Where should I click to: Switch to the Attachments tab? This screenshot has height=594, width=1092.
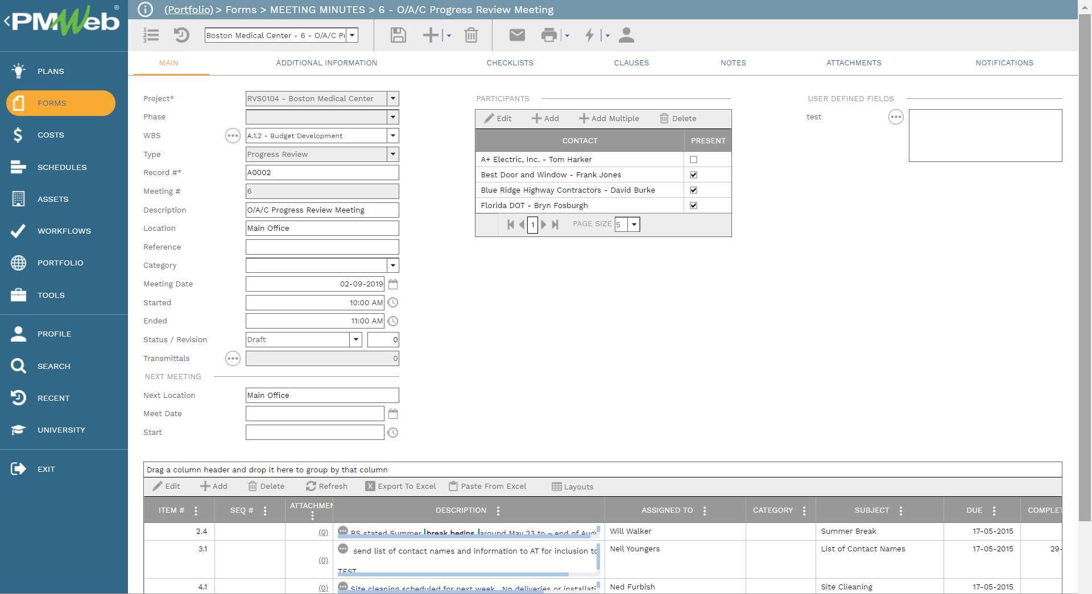[854, 63]
